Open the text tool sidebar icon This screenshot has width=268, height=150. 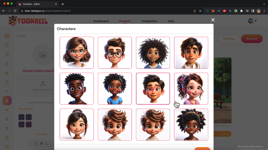7,45
